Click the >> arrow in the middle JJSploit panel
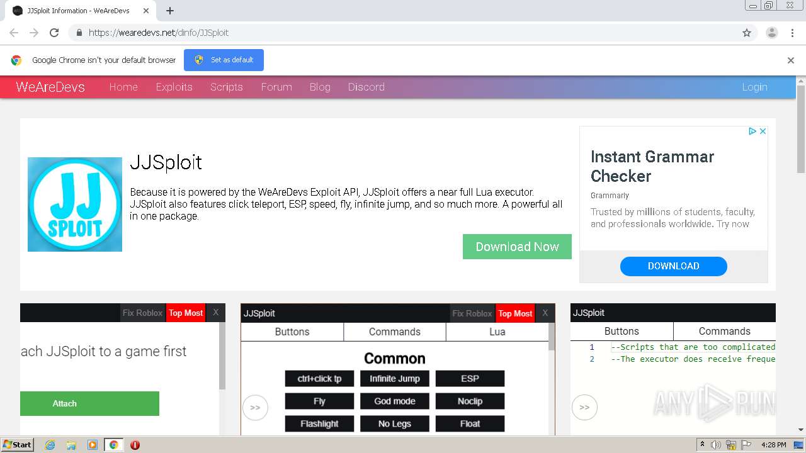Image resolution: width=806 pixels, height=453 pixels. click(255, 408)
